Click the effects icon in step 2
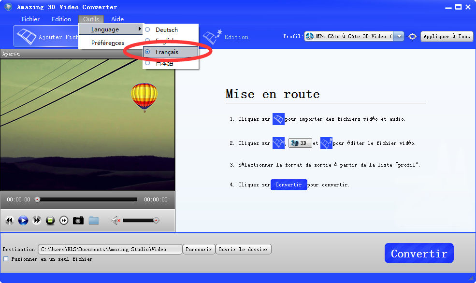 [x=326, y=143]
